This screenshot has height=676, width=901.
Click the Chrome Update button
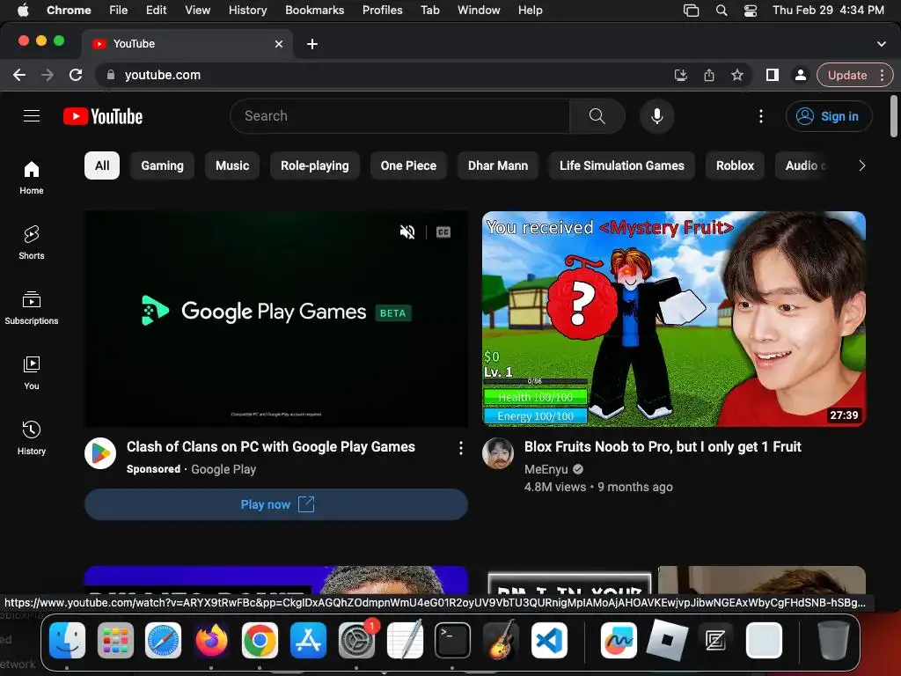click(847, 76)
